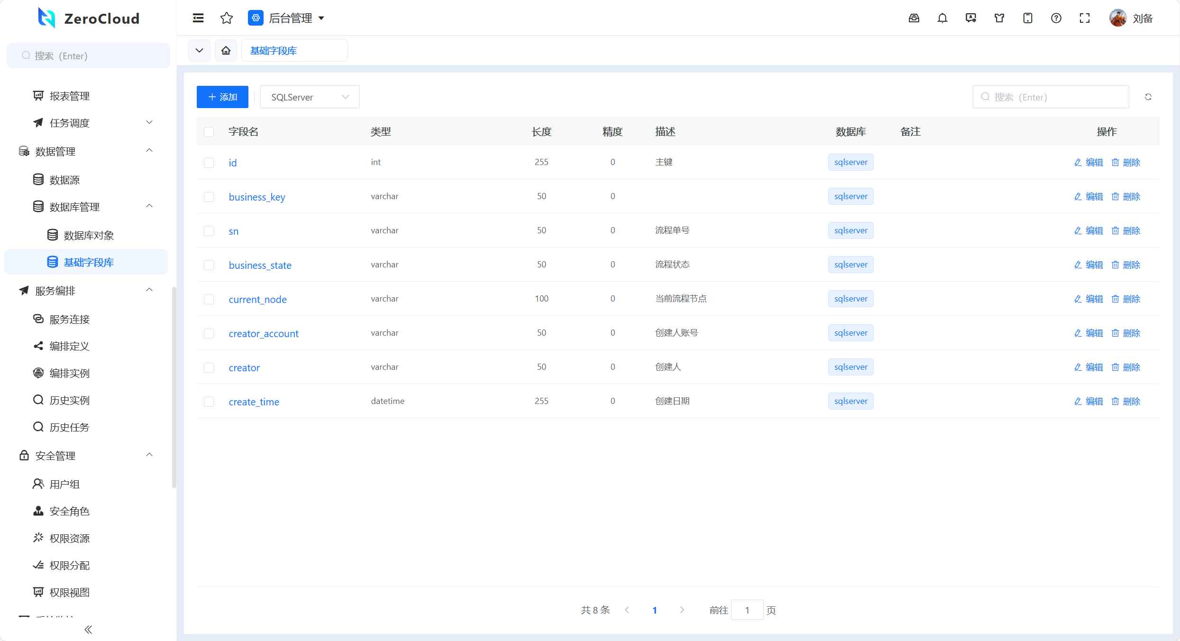Open the help question mark icon

coord(1056,18)
